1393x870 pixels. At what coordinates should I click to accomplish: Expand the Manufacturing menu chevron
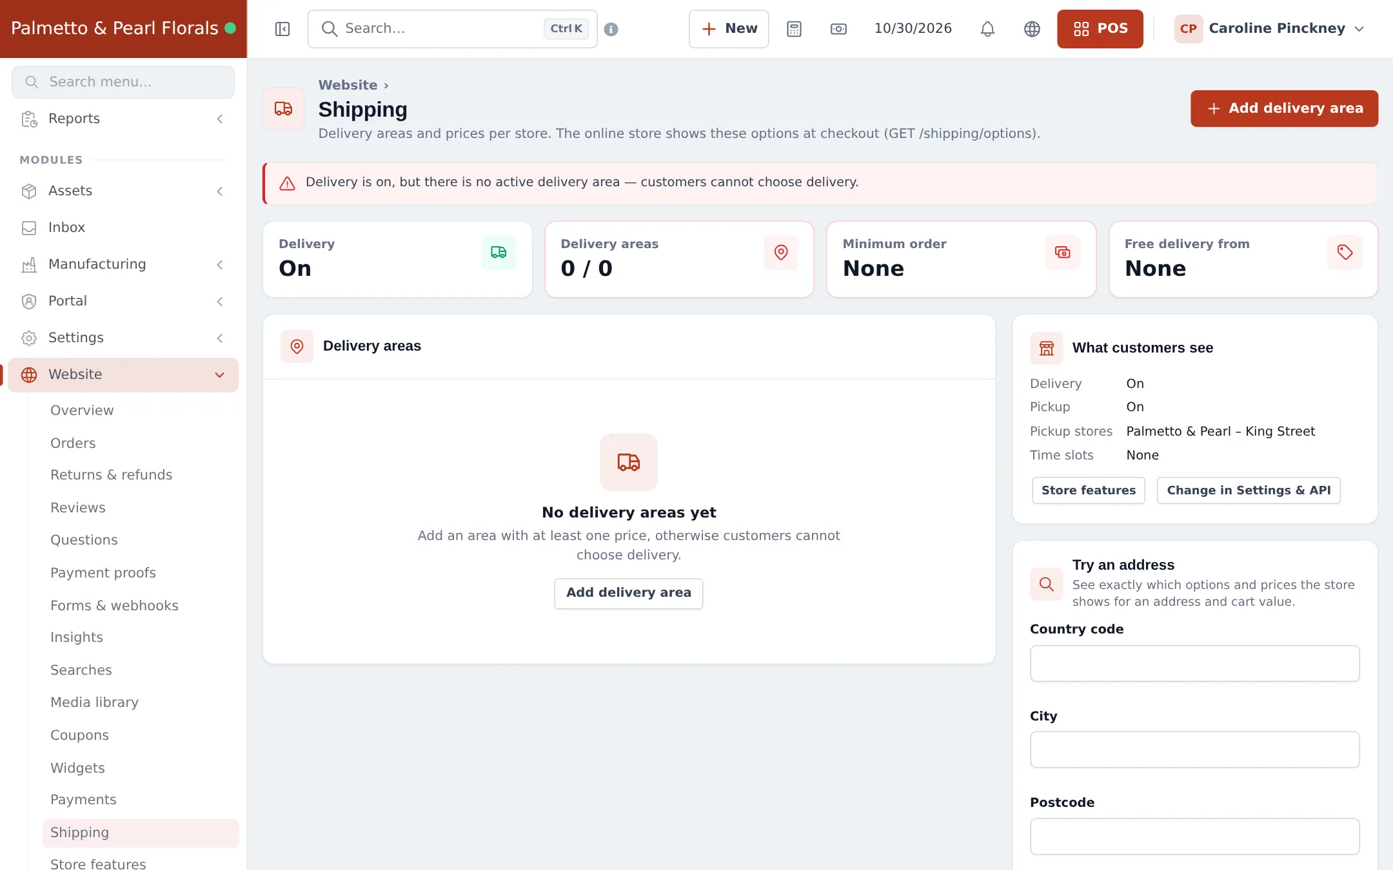(x=220, y=265)
